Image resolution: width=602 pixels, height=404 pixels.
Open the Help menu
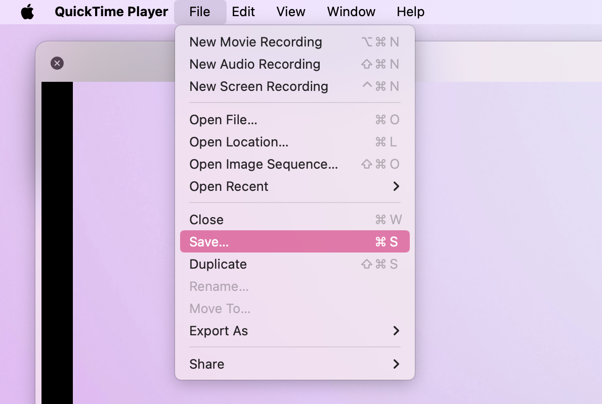pos(410,12)
